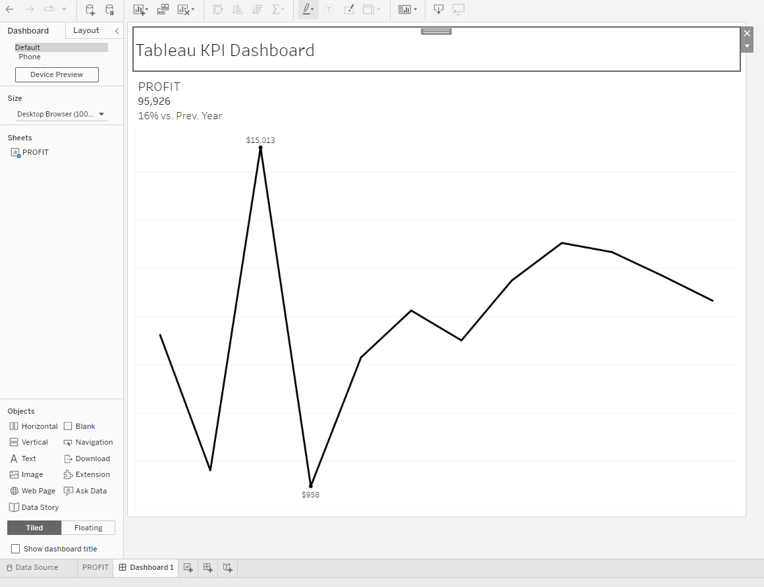
Task: Select the Ask Data object
Action: point(85,491)
